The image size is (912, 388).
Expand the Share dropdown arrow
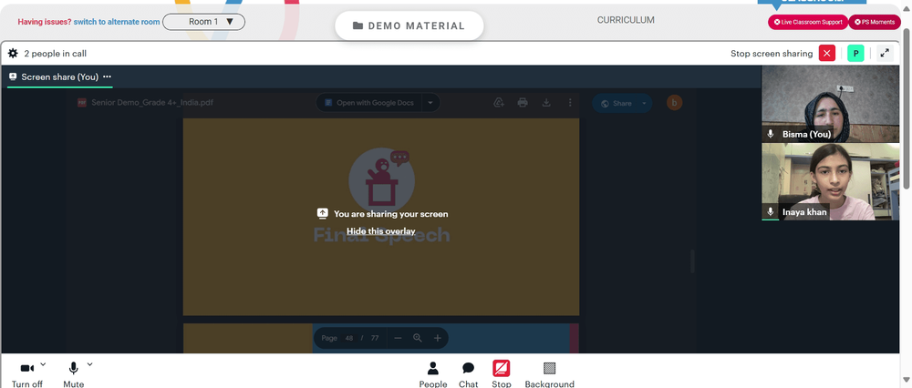point(644,104)
